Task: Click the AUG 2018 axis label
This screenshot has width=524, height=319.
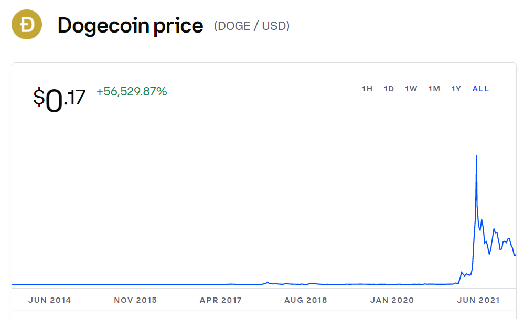Action: [x=306, y=300]
